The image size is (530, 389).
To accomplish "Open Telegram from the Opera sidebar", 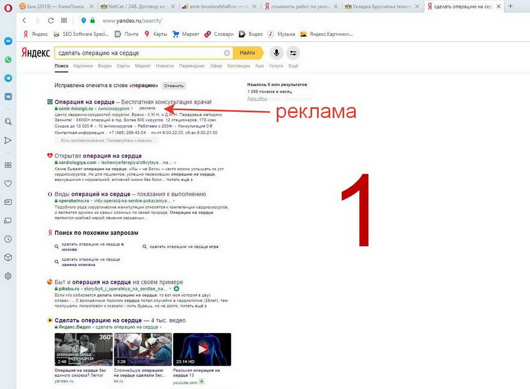I will (8, 78).
